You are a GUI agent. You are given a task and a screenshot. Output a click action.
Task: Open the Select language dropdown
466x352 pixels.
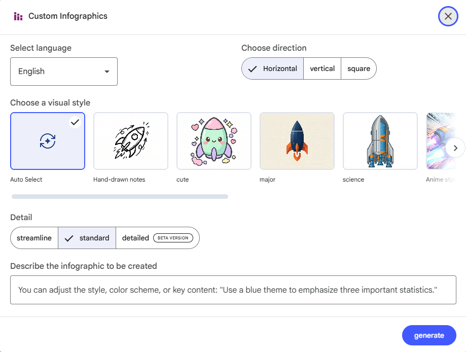click(64, 72)
